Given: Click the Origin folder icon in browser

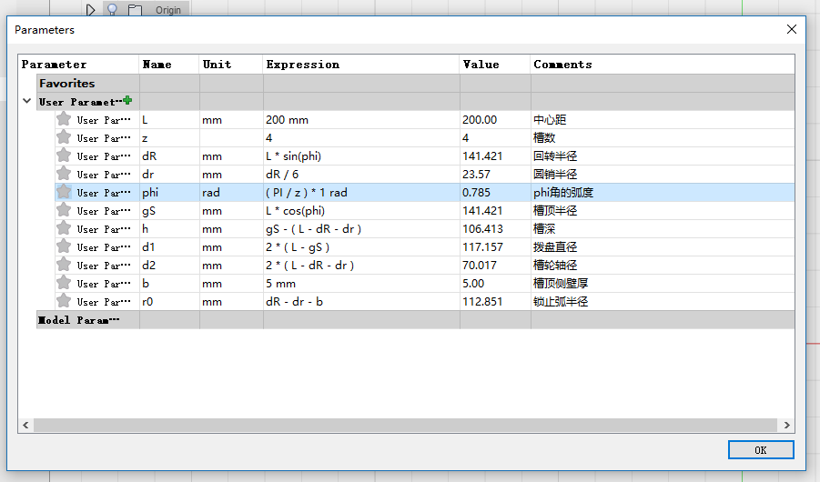Looking at the screenshot, I should pyautogui.click(x=135, y=9).
